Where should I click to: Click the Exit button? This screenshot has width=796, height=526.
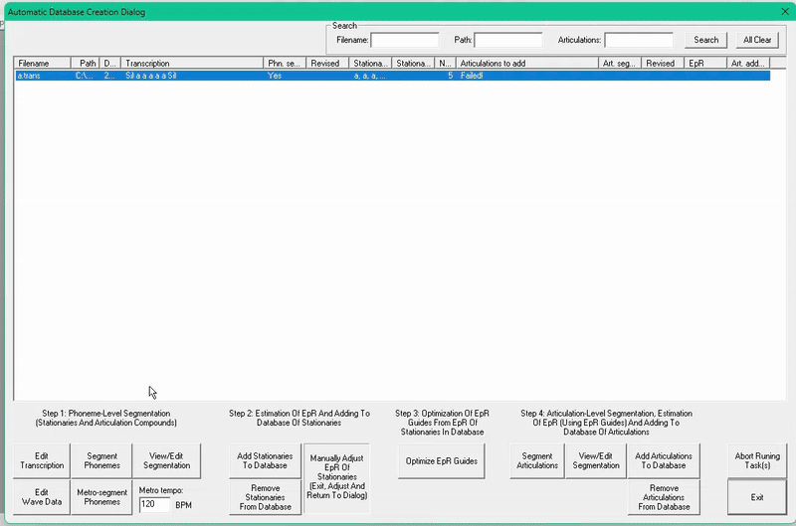(x=756, y=497)
